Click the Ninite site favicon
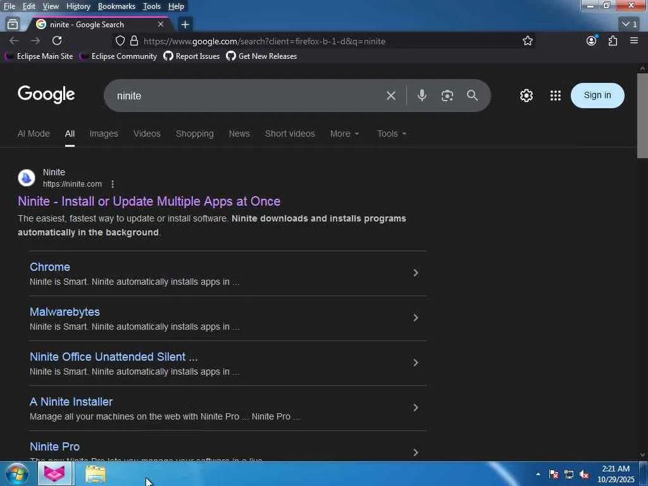The image size is (648, 486). pyautogui.click(x=27, y=178)
